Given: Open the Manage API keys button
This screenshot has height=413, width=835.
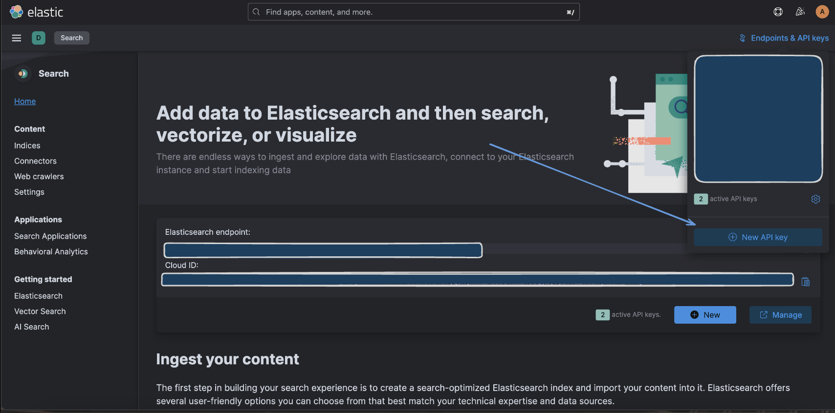Looking at the screenshot, I should click(x=780, y=315).
